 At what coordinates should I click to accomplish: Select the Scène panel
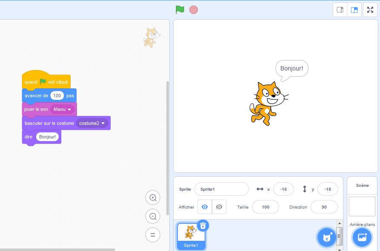tap(361, 185)
